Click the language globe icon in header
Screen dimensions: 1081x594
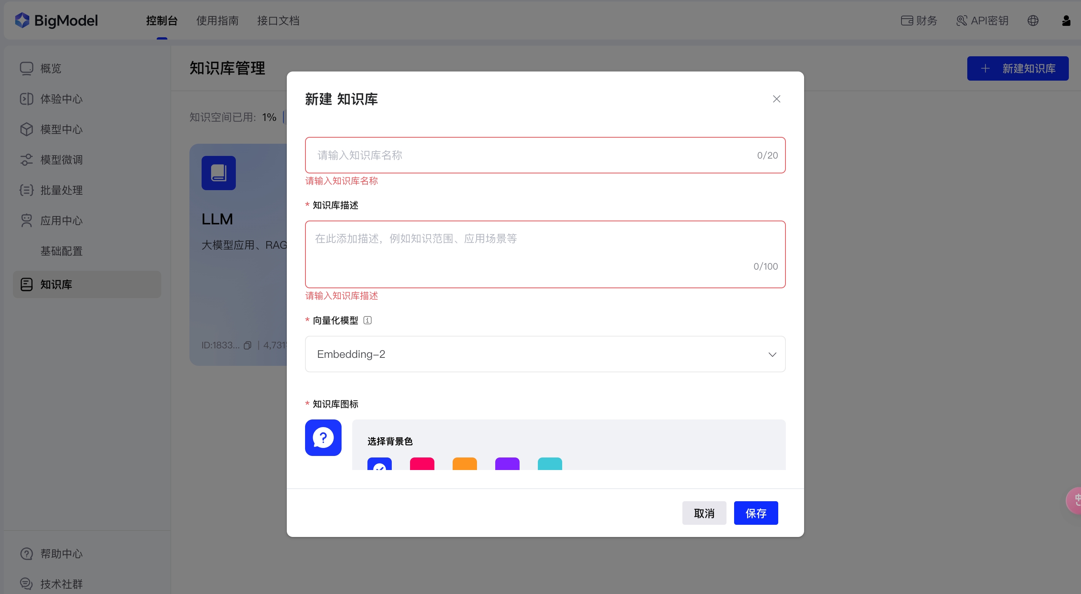tap(1033, 21)
